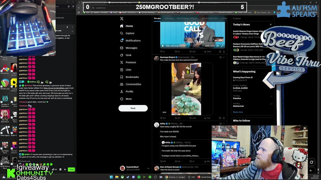
Task: Open the box-opening video thumbnail
Action: click(186, 89)
